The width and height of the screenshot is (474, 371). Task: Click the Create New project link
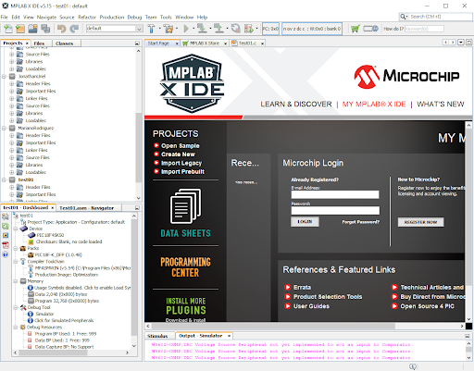coord(178,155)
